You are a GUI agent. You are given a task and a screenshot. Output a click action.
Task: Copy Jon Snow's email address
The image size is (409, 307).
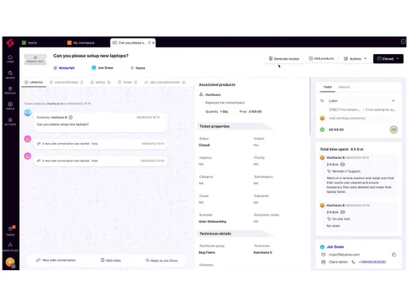click(394, 255)
